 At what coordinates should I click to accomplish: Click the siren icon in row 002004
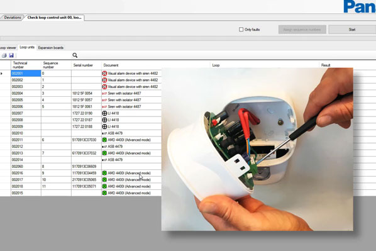(104, 93)
